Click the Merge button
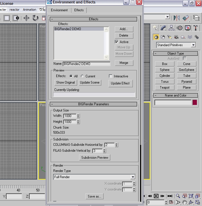 coord(124,63)
